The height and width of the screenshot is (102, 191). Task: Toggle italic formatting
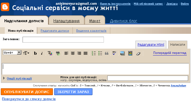[42, 53]
